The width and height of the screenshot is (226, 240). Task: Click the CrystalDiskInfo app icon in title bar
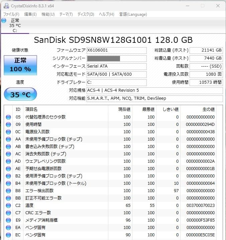[x=6, y=6]
